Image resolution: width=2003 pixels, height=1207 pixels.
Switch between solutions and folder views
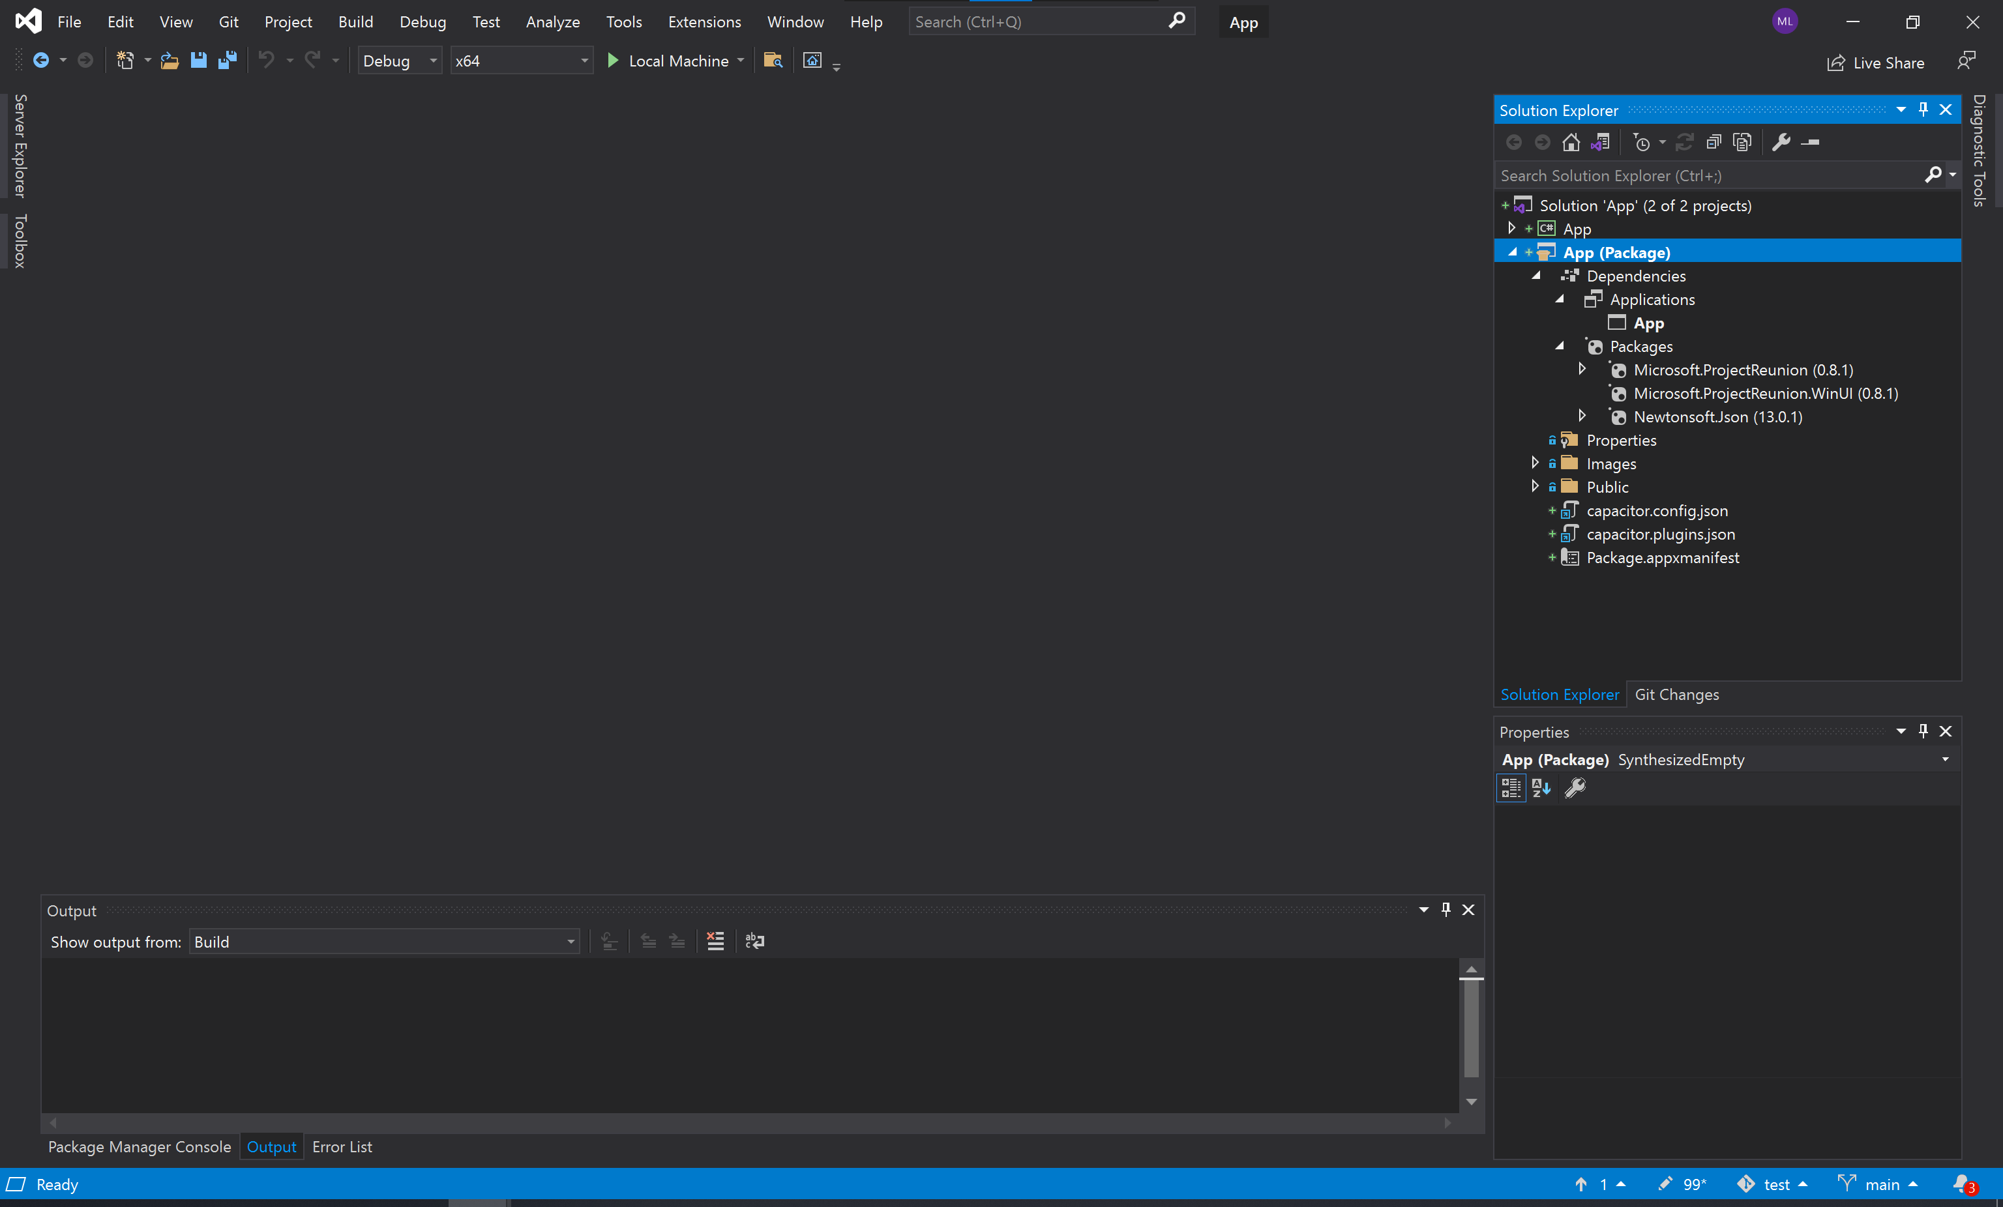click(1601, 142)
